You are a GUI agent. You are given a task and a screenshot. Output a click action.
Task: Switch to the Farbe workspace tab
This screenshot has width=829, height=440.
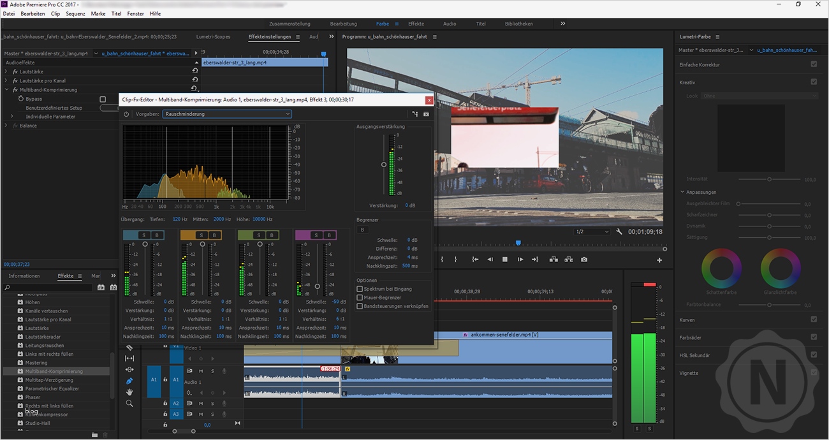[x=383, y=24]
